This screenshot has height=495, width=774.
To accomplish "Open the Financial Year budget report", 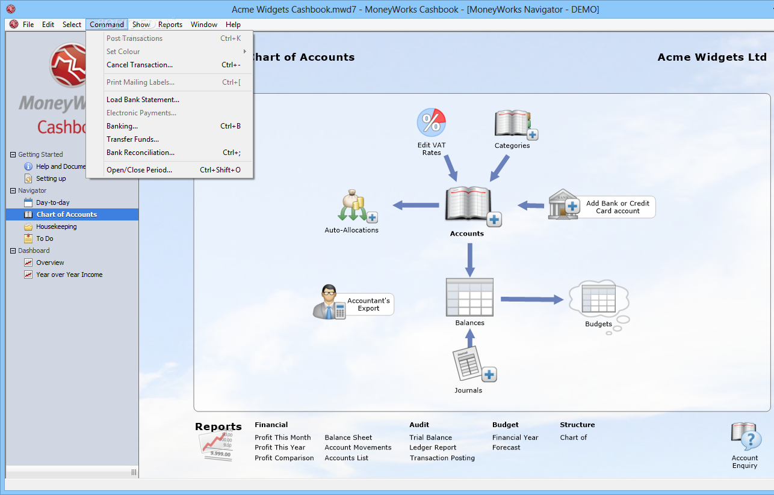I will tap(515, 437).
